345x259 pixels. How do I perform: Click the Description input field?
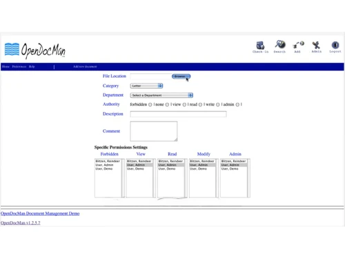178,114
